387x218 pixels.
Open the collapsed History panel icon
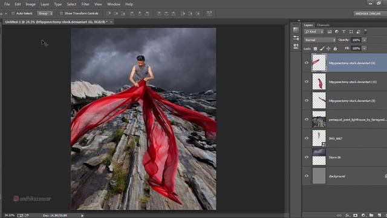[x=296, y=30]
